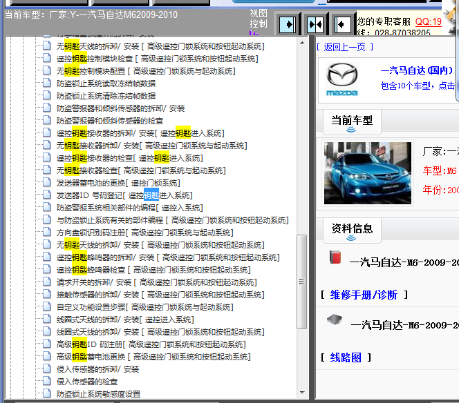
Task: Click document icon beside 接触传感器的拆卸/ 安装
Action: (x=46, y=294)
